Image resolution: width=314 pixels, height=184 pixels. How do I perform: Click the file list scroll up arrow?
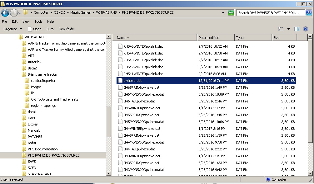pos(310,36)
